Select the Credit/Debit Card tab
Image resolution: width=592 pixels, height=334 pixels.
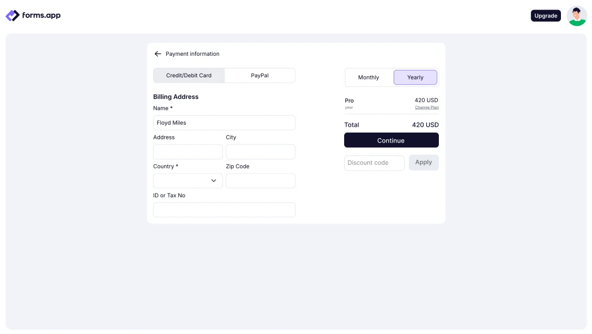point(189,75)
